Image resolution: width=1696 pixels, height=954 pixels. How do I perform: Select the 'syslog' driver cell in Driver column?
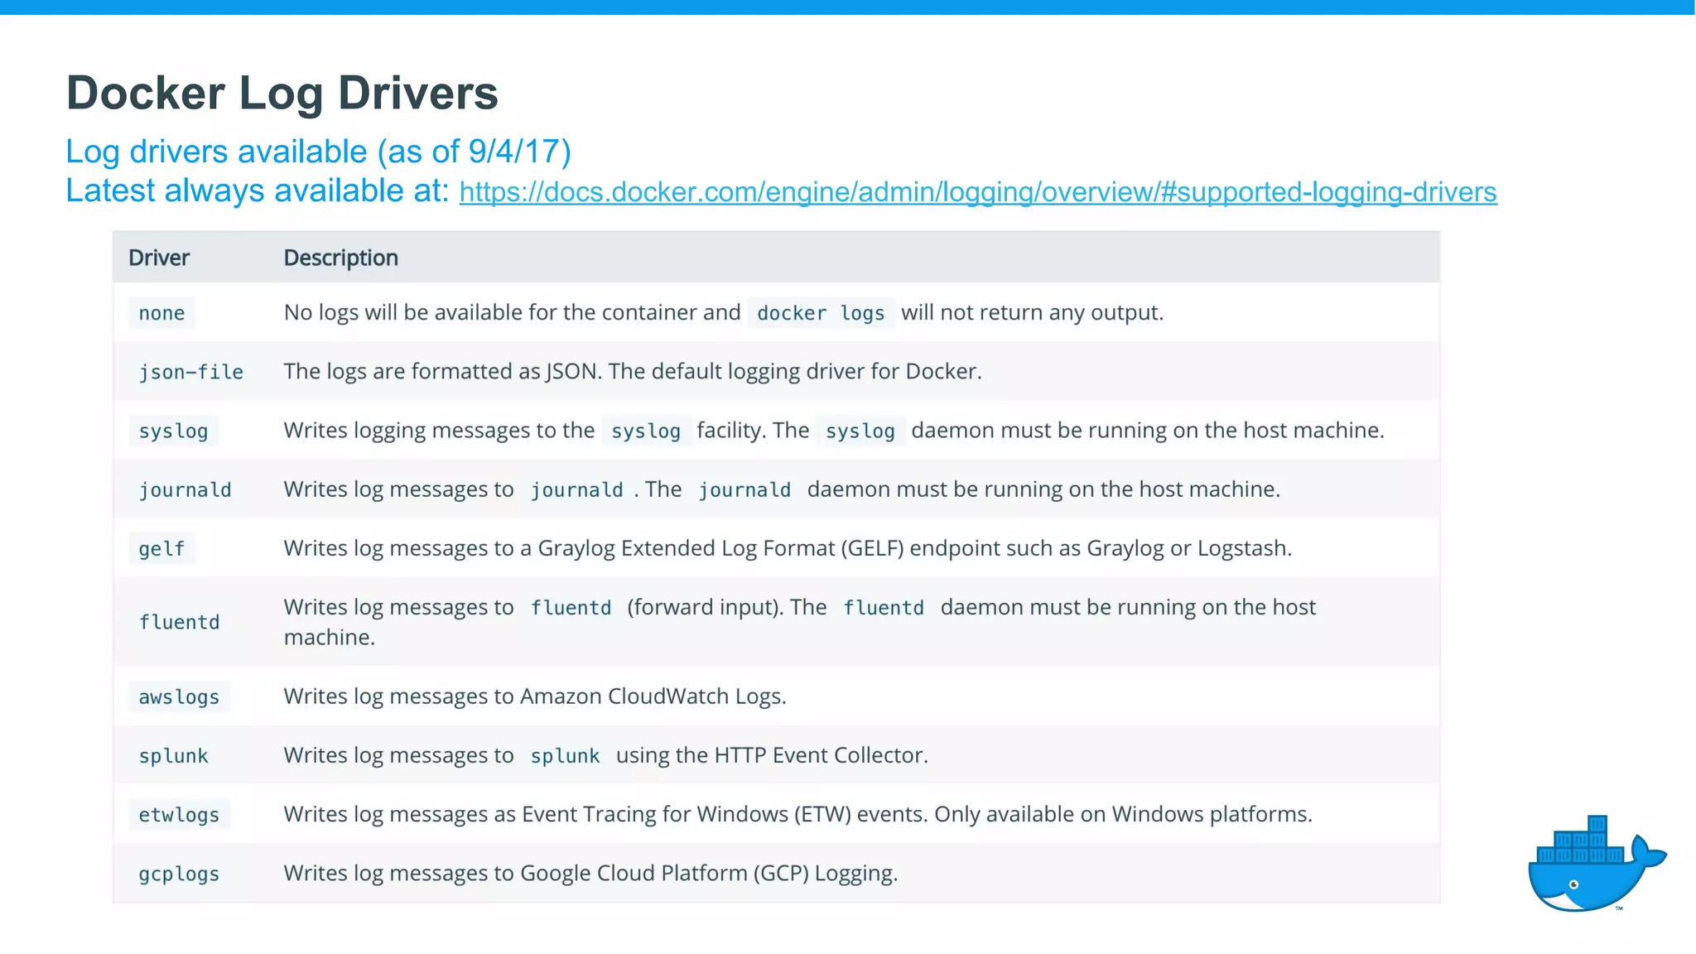click(174, 431)
